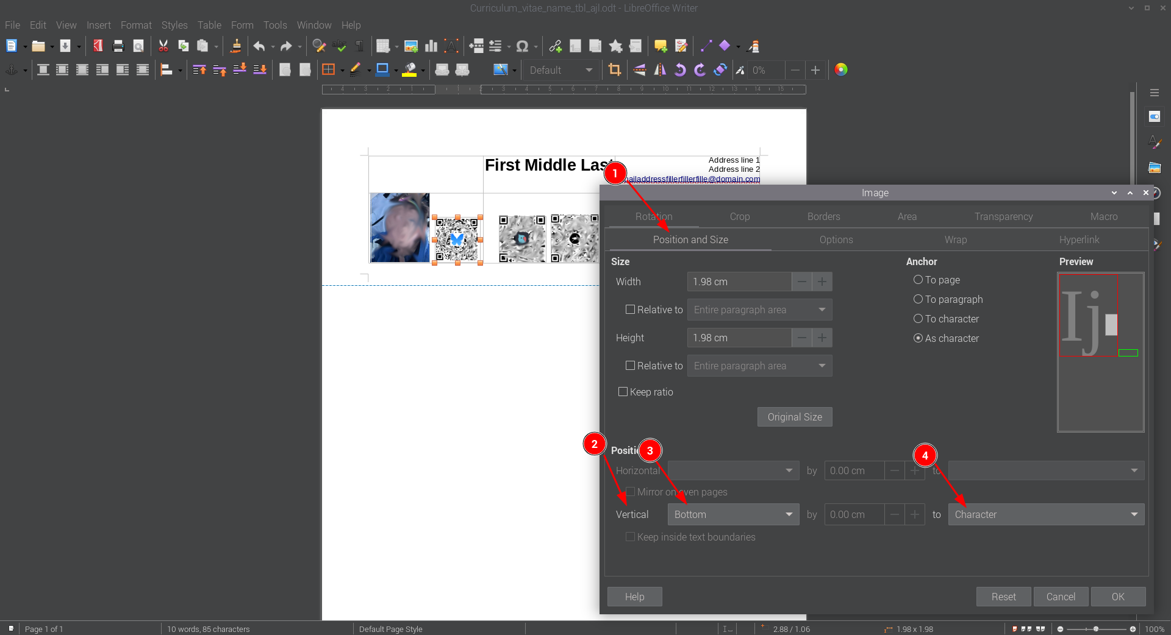Click the Original Size button
This screenshot has width=1171, height=635.
(x=795, y=417)
